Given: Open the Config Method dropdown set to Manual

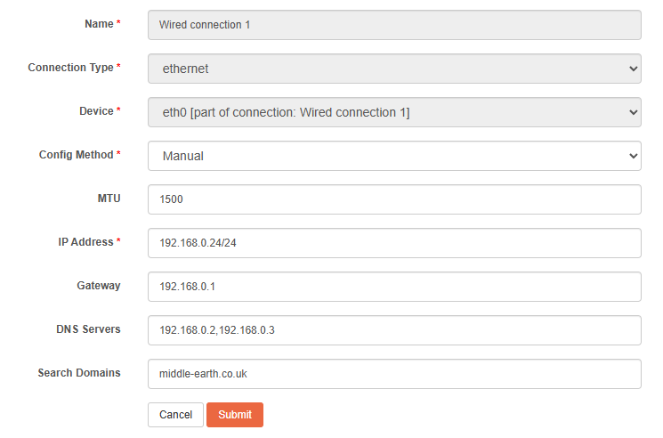Looking at the screenshot, I should click(x=394, y=156).
